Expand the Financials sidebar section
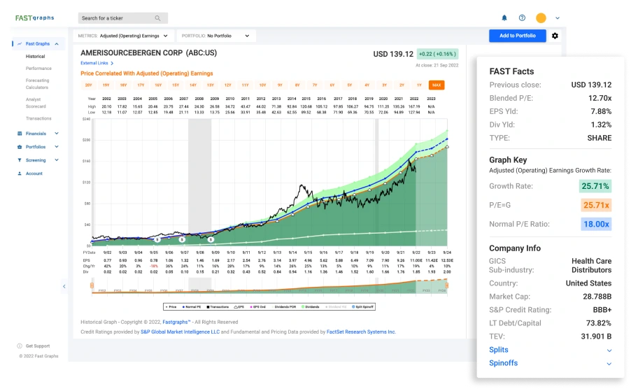 click(x=57, y=134)
